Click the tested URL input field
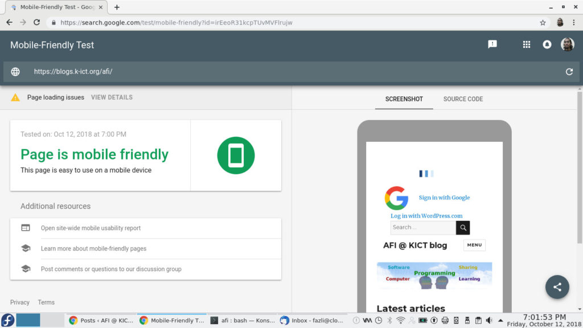583x328 pixels. tap(291, 72)
